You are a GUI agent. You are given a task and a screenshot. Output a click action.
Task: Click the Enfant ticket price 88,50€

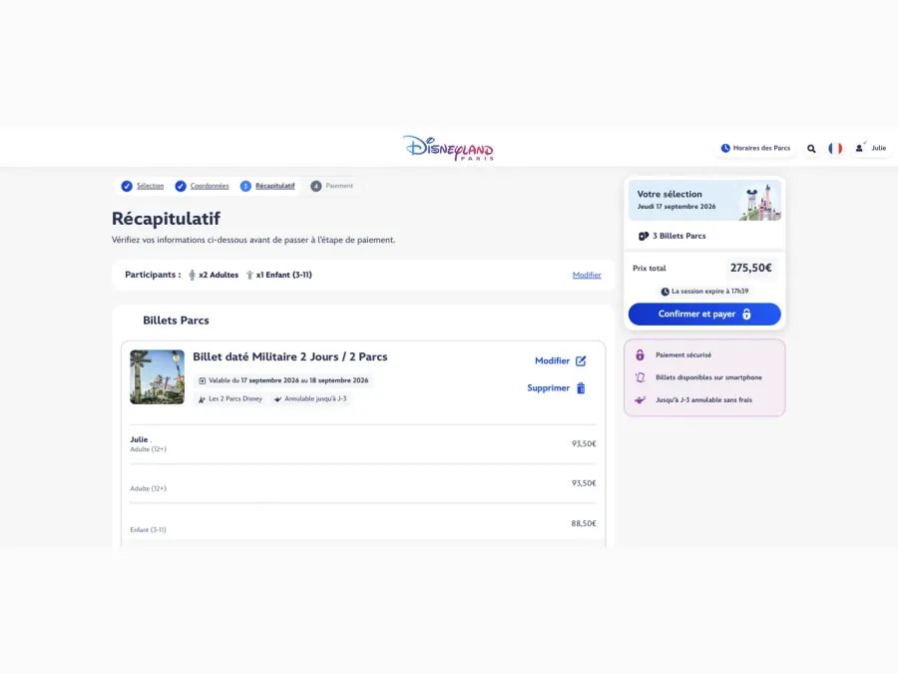(584, 523)
